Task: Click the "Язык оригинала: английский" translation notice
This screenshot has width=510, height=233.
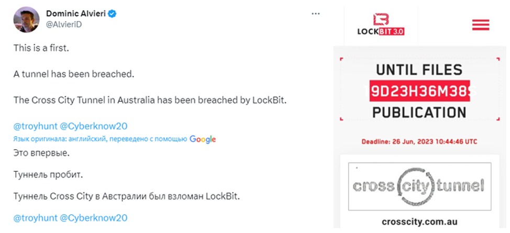Action: (x=99, y=139)
